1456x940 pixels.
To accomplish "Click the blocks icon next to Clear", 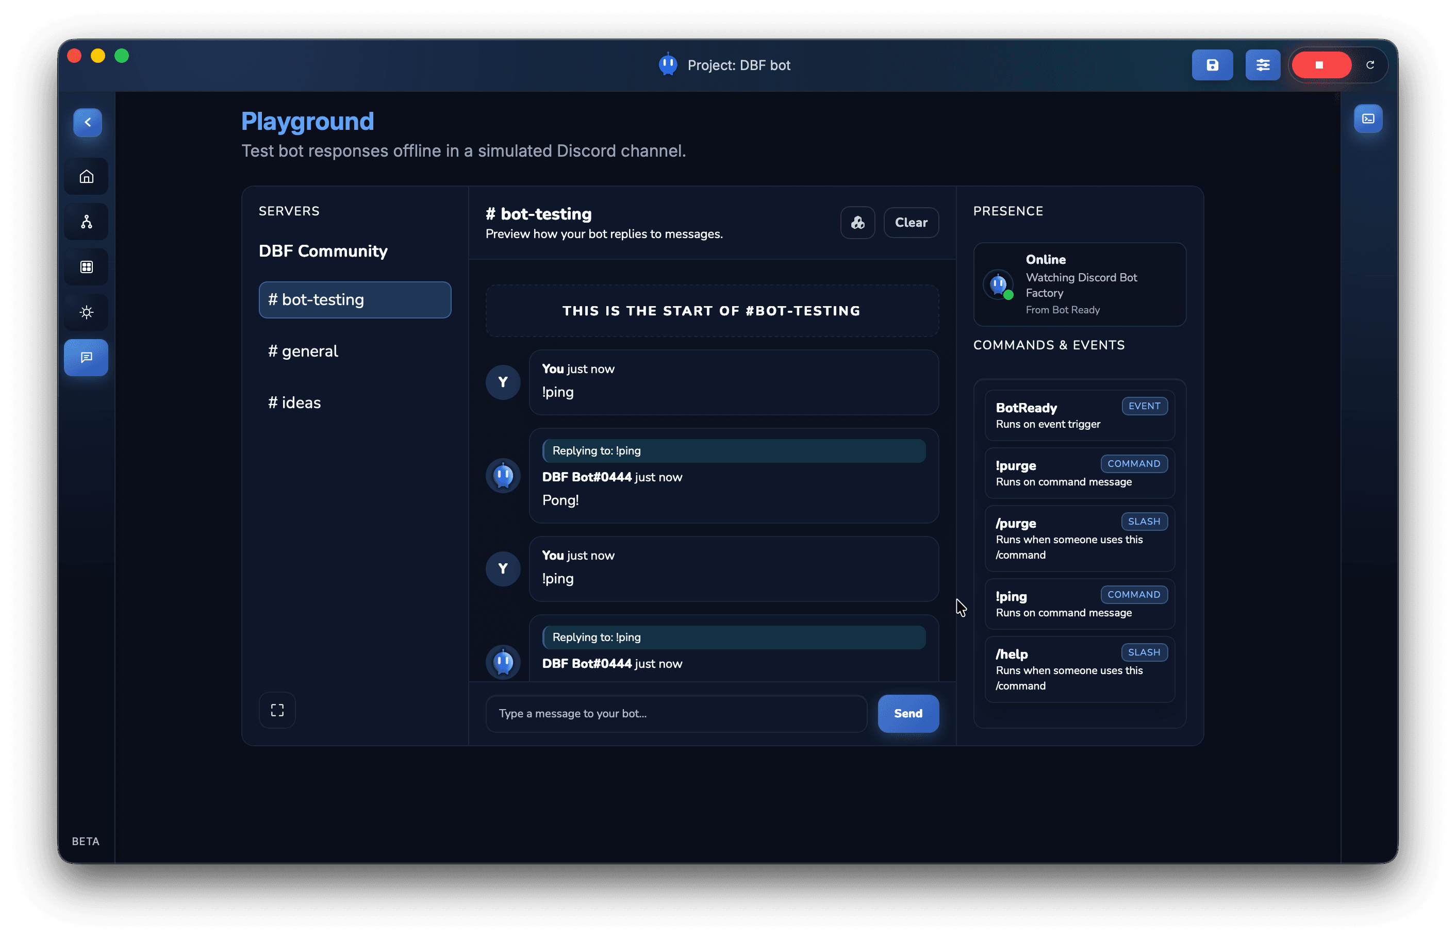I will 857,222.
